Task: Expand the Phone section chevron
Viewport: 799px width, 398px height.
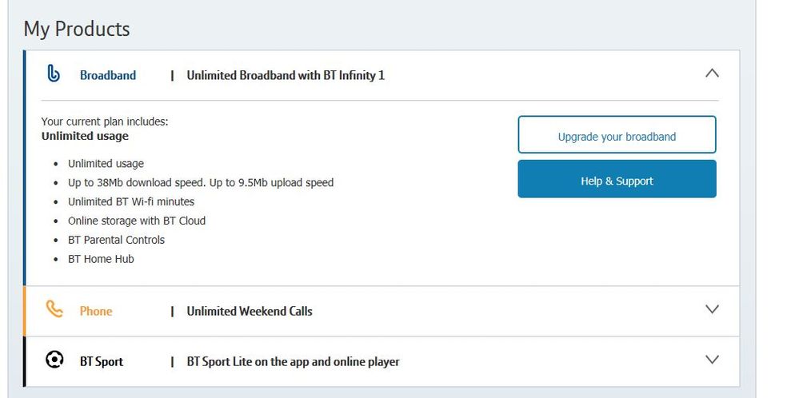Action: [712, 309]
